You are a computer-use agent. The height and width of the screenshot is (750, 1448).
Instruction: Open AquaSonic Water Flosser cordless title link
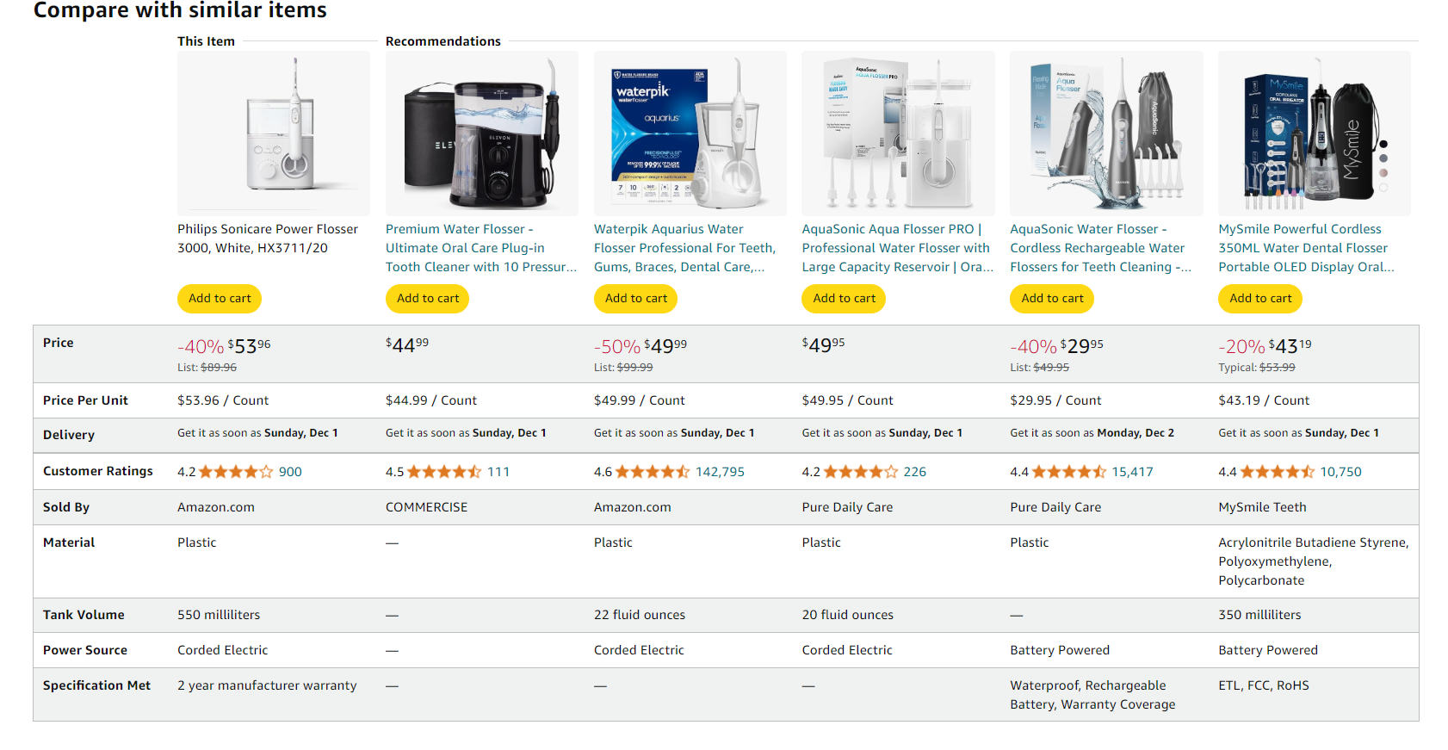tap(1101, 248)
